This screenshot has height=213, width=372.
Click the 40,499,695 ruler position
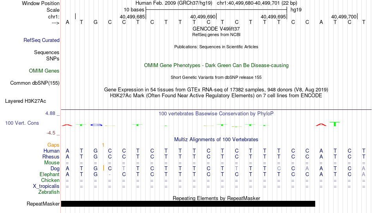273,16
